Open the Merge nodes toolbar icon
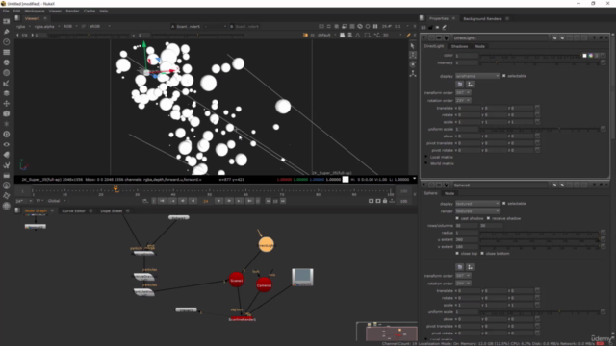The height and width of the screenshot is (346, 616). 7,93
